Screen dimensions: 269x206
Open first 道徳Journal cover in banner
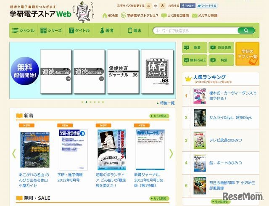[x=56, y=71]
